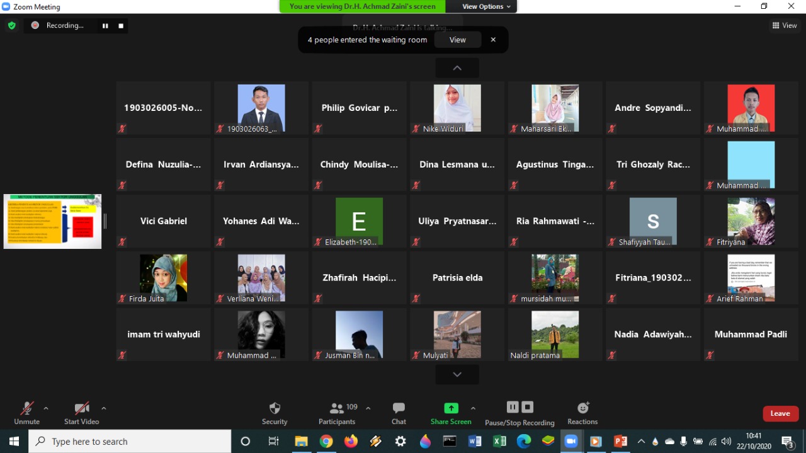806x453 pixels.
Task: Expand the audio options arrow beside Unmute
Action: (46, 408)
